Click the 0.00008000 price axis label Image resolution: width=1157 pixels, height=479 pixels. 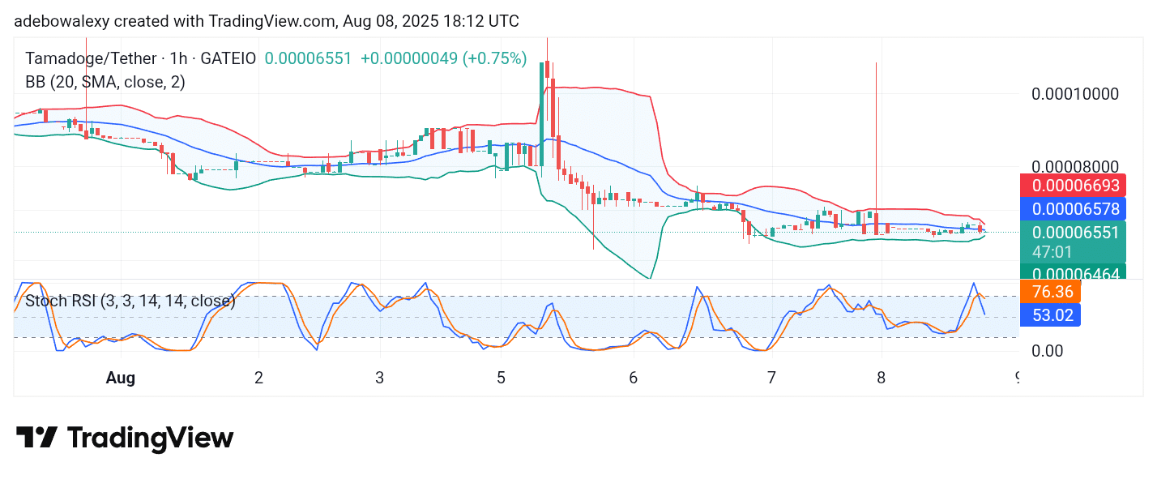(1074, 168)
